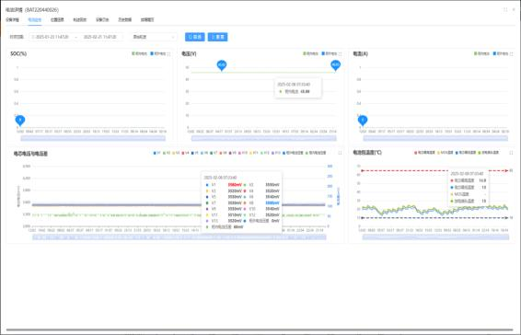The width and height of the screenshot is (521, 335).
Task: Toggle the V13 series in the cell voltage legend
Action: point(276,153)
